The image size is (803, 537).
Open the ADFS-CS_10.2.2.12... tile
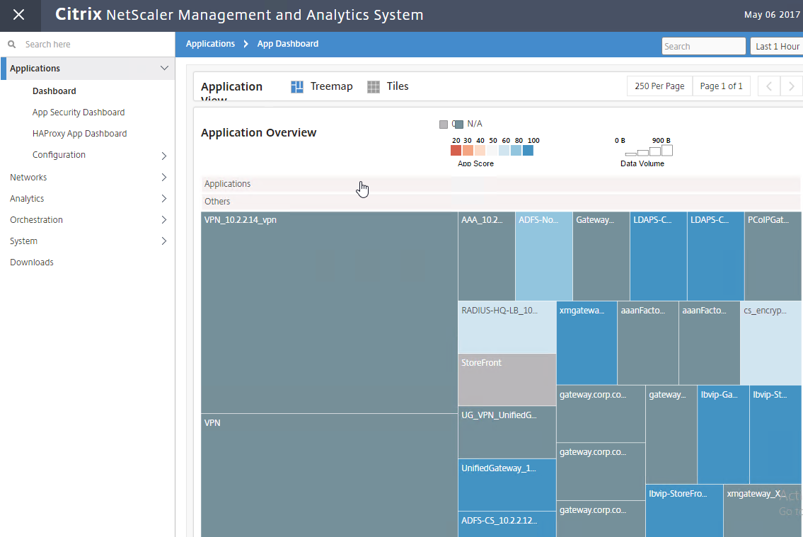coord(507,524)
